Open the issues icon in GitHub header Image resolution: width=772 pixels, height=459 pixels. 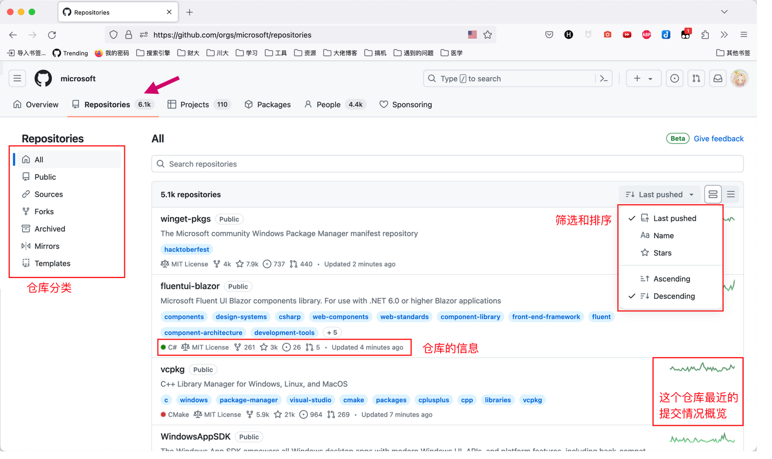pyautogui.click(x=674, y=79)
